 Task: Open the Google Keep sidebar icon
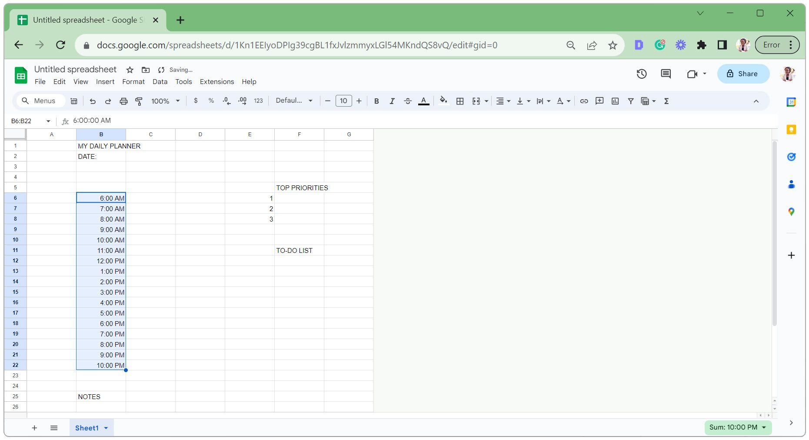[x=791, y=129]
